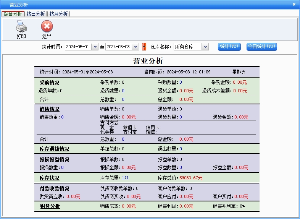Click the 统计(F2) button
Screen dimensions: 300x219
coord(229,47)
